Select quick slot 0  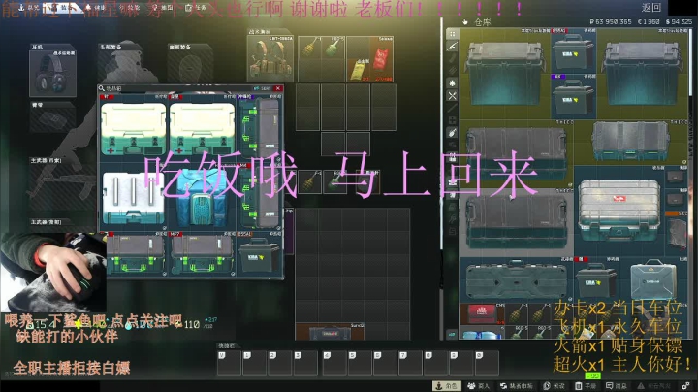click(x=487, y=363)
